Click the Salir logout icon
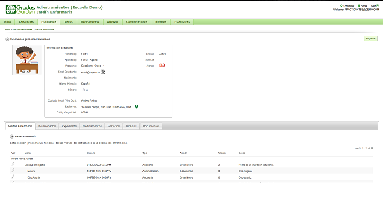The height and width of the screenshot is (215, 383). click(x=378, y=5)
